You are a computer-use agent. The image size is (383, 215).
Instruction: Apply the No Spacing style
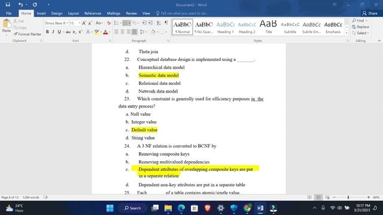(203, 27)
